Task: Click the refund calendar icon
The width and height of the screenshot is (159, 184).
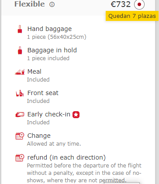Action: point(20,157)
